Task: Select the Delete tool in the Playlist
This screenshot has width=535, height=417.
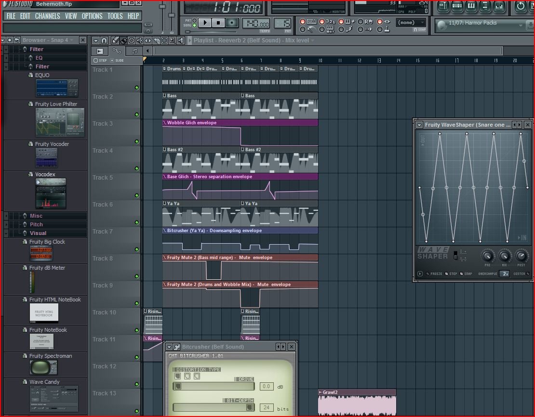Action: 132,40
